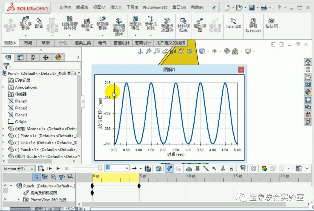Image resolution: width=314 pixels, height=211 pixels.
Task: Open DimXpertManager crosshair tab
Action: coord(46,58)
